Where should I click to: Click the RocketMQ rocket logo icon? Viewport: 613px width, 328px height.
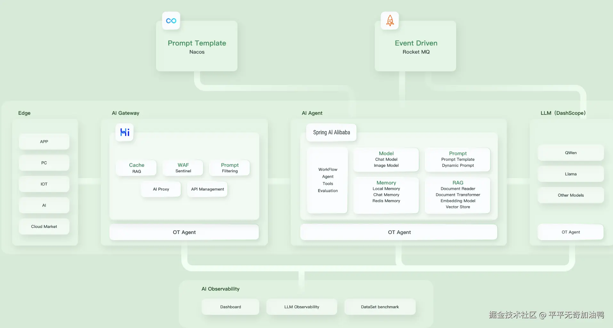coord(390,21)
